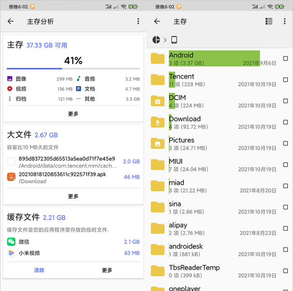Tap the 41% storage usage bar
This screenshot has height=291, width=293.
73,69
